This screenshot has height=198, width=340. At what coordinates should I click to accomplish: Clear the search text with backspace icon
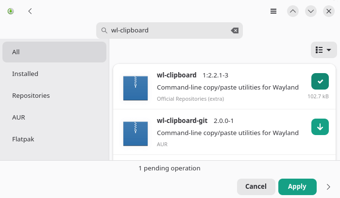point(235,30)
